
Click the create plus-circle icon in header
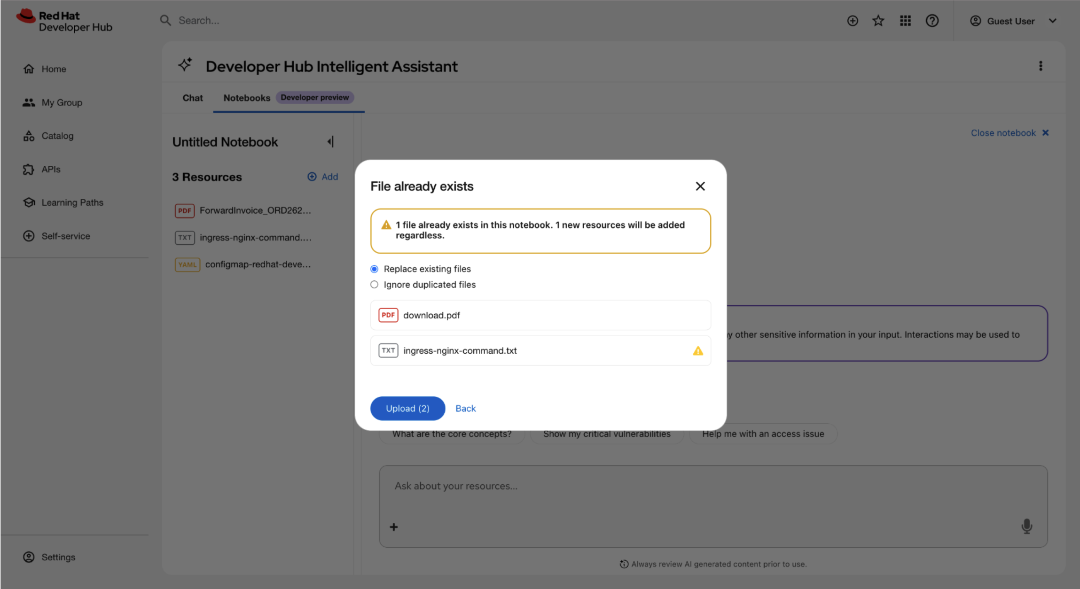(853, 21)
